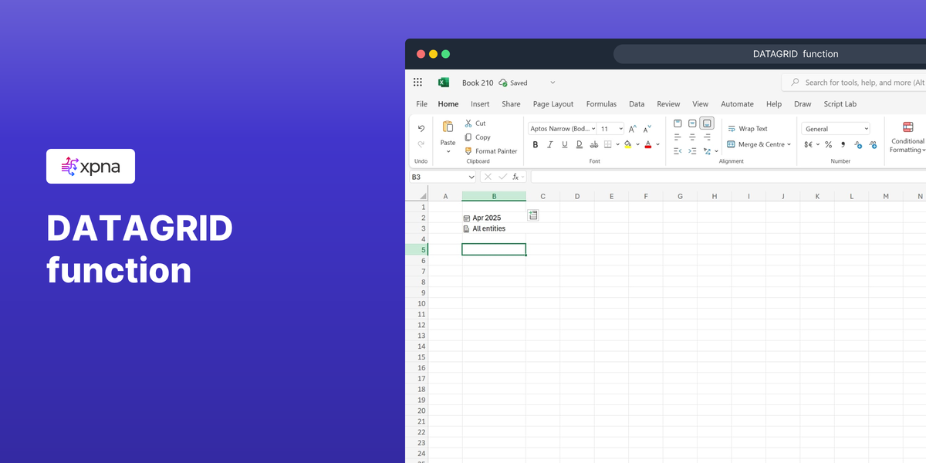Toggle bold formatting
This screenshot has width=926, height=463.
[x=536, y=144]
